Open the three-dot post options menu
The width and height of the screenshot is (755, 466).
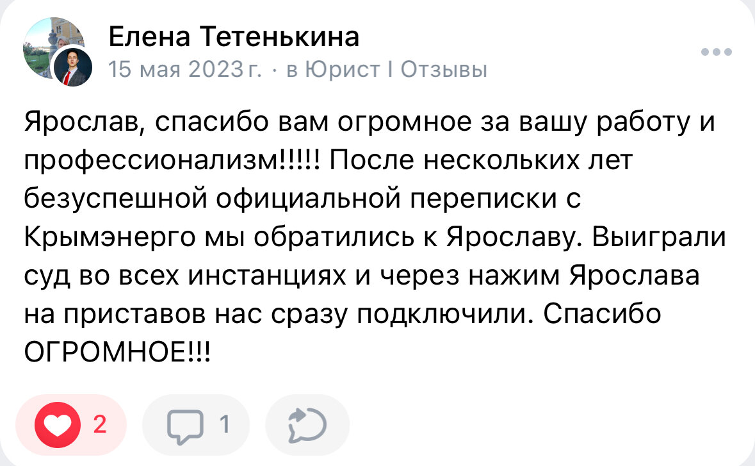(716, 53)
